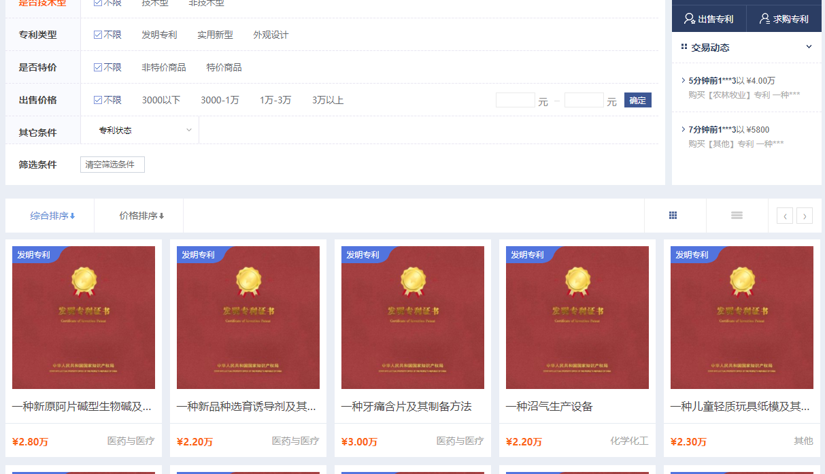Screen dimensions: 825x474
Task: Switch to list view layout icon
Action: point(737,216)
